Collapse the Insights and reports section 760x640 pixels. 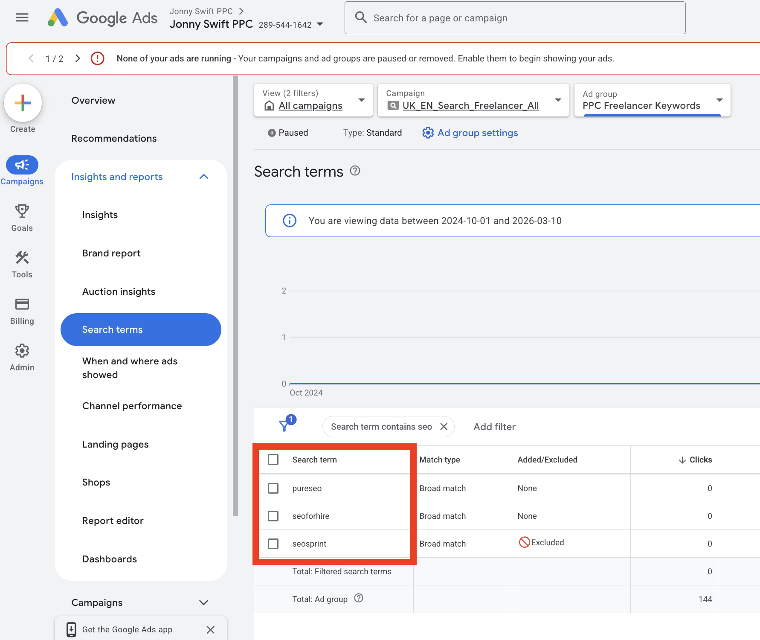pos(204,176)
